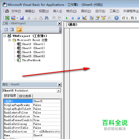Screen dimensions: 139x139
Task: Click EnableSelection value 0 - xlNoRestrictic
Action: pos(47,131)
